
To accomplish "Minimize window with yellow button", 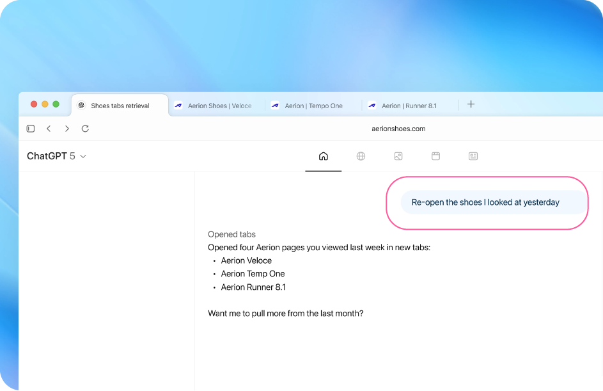I will pos(45,104).
